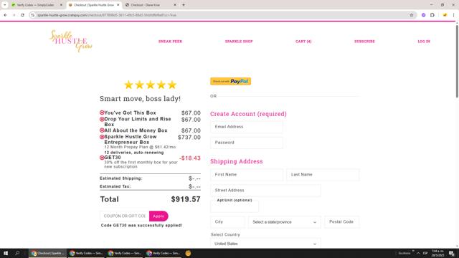Open Checkout Chrome window in taskbar
Screen dimensions: 459x258
coord(47,253)
